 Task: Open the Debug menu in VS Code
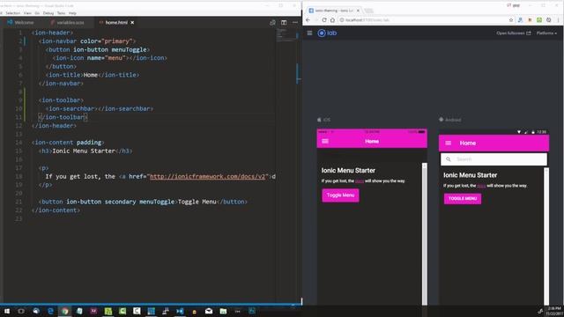(x=48, y=13)
